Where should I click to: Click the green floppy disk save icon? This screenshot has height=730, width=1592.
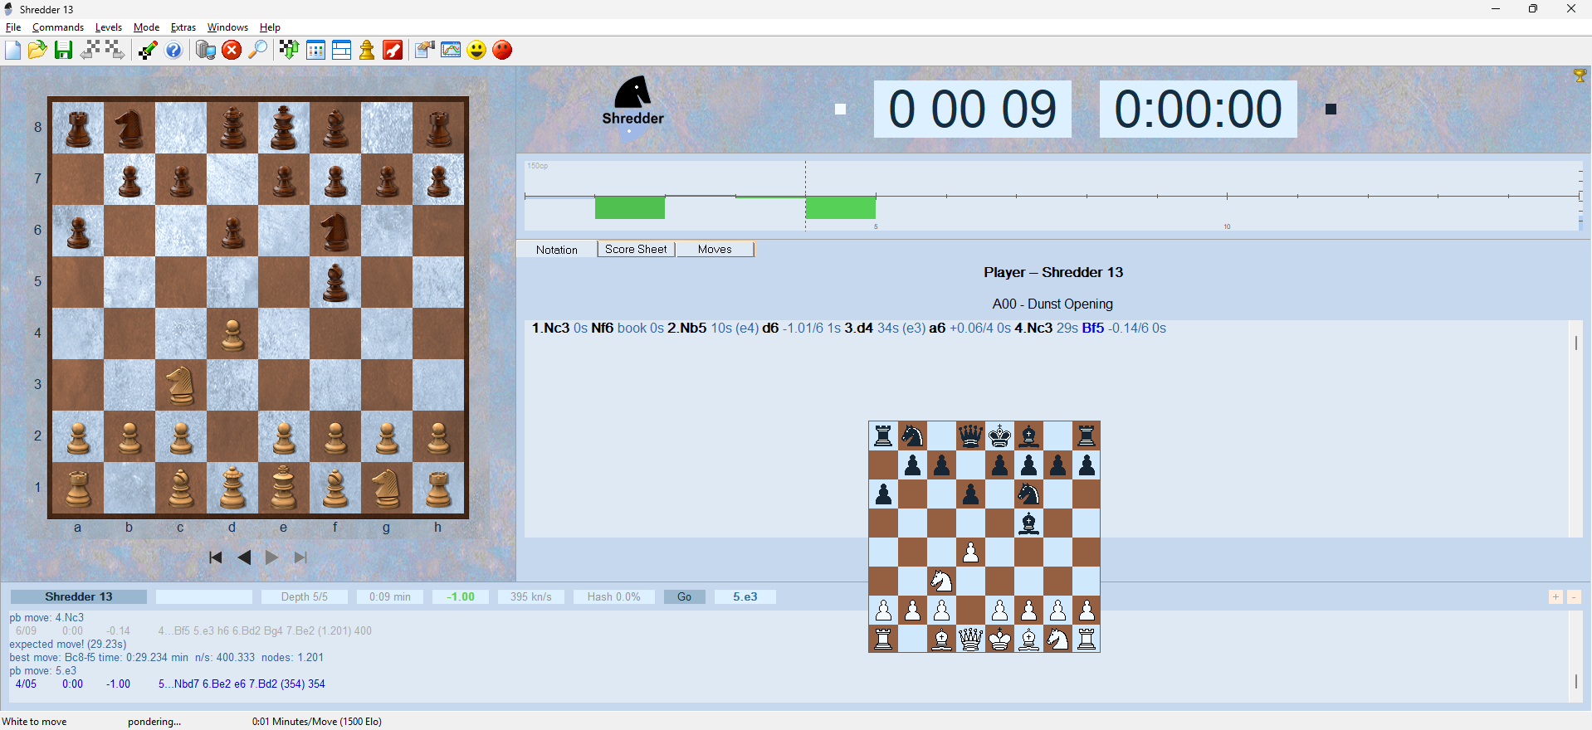pos(63,51)
